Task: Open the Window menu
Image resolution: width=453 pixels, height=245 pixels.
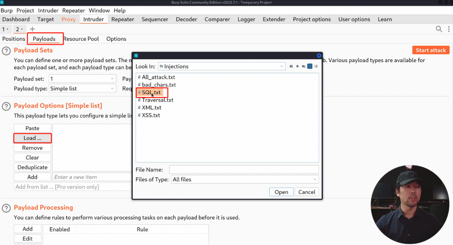Action: pyautogui.click(x=99, y=11)
